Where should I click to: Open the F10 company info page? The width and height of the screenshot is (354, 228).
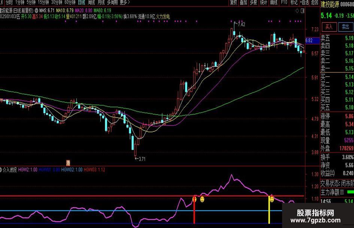click(284, 3)
